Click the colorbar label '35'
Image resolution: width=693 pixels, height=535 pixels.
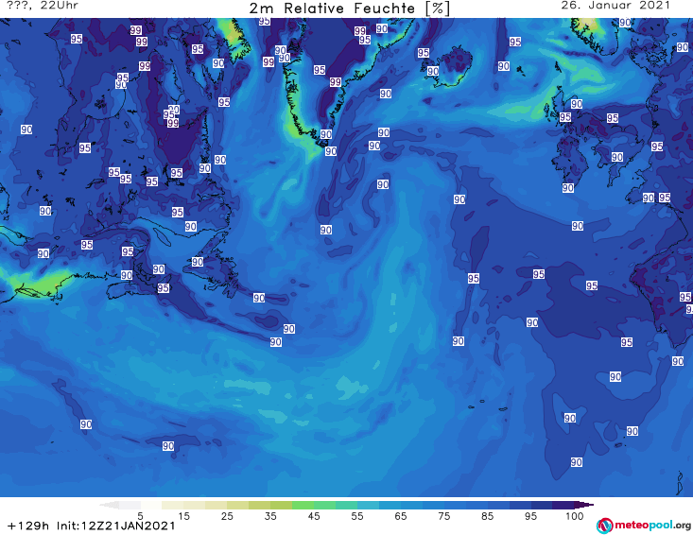coord(270,516)
